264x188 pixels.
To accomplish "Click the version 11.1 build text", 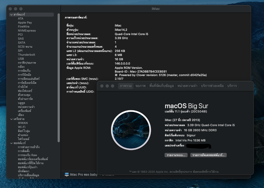I will point(186,111).
